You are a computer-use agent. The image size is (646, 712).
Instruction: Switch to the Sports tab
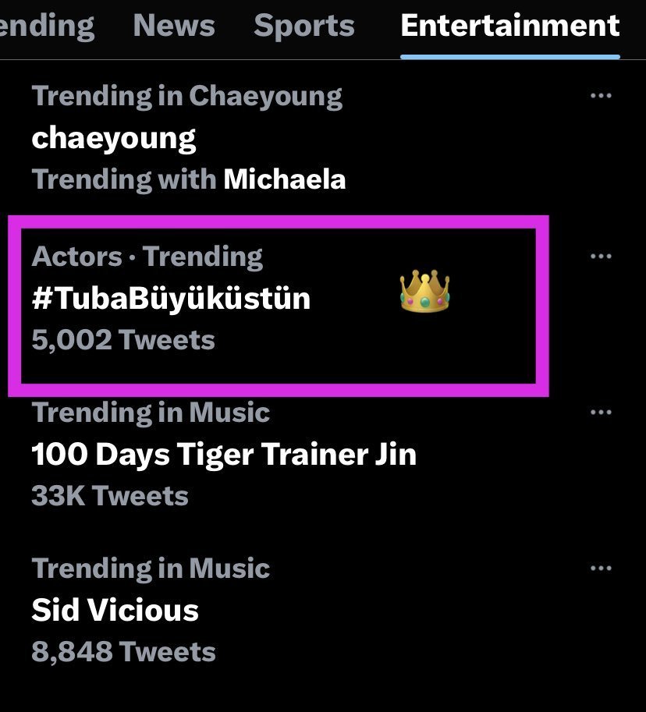pos(304,26)
